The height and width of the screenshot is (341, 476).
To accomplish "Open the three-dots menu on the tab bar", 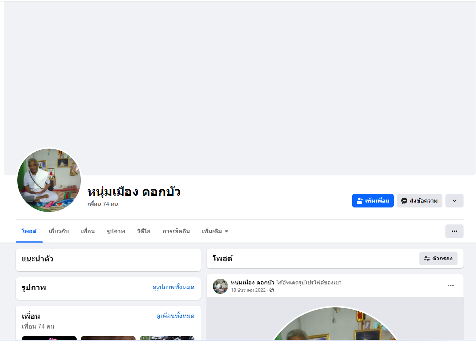I will click(454, 231).
